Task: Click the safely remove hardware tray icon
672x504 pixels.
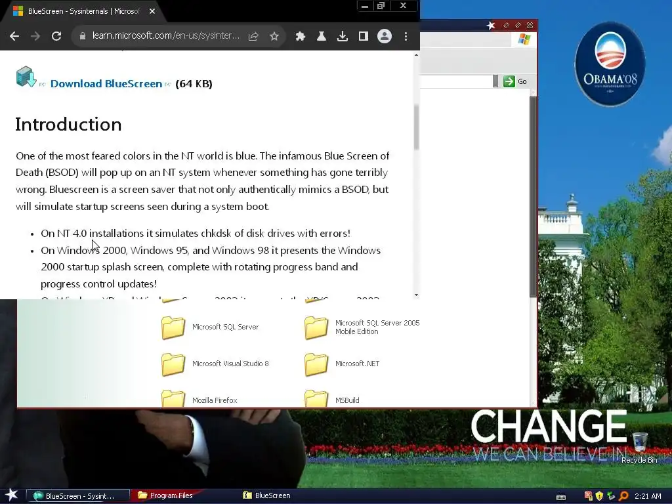Action: click(x=611, y=496)
